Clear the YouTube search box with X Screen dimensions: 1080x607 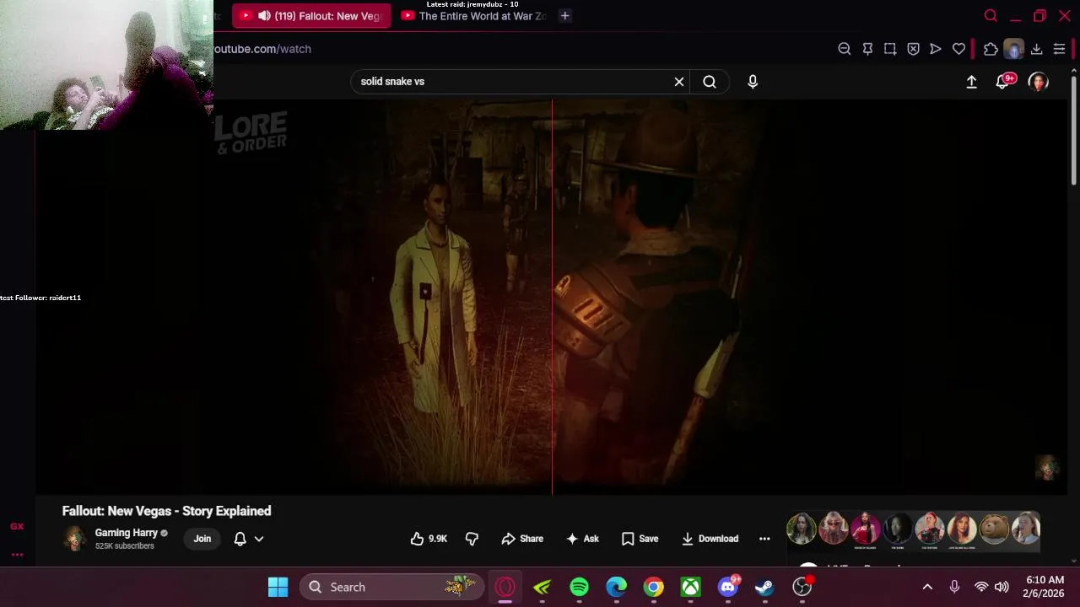point(679,82)
